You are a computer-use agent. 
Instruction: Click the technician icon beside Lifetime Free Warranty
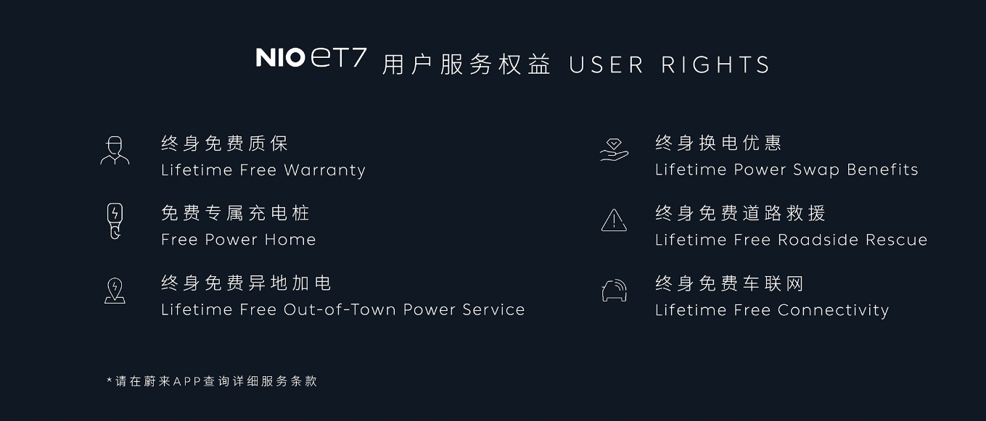tap(115, 151)
